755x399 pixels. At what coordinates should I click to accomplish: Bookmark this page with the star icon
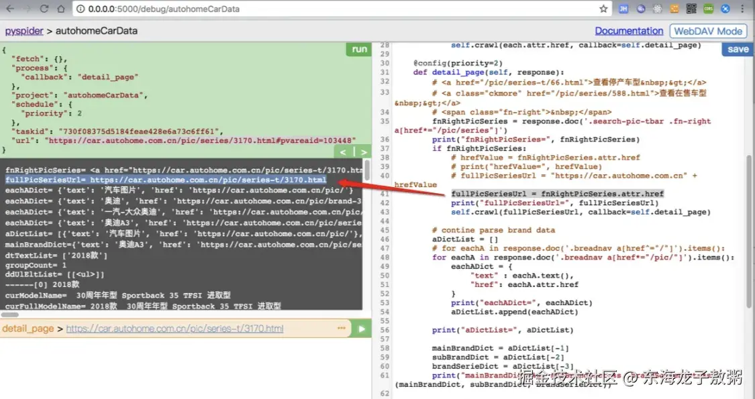(x=603, y=9)
